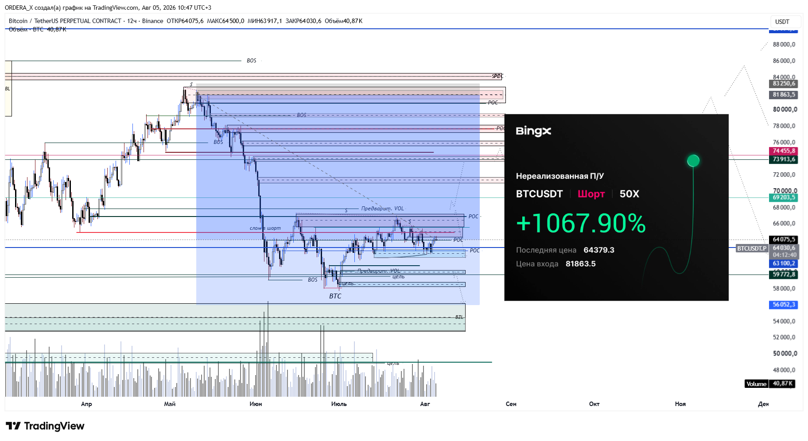Click the 'Апр' time axis label
Image resolution: width=808 pixels, height=441 pixels.
pyautogui.click(x=86, y=404)
